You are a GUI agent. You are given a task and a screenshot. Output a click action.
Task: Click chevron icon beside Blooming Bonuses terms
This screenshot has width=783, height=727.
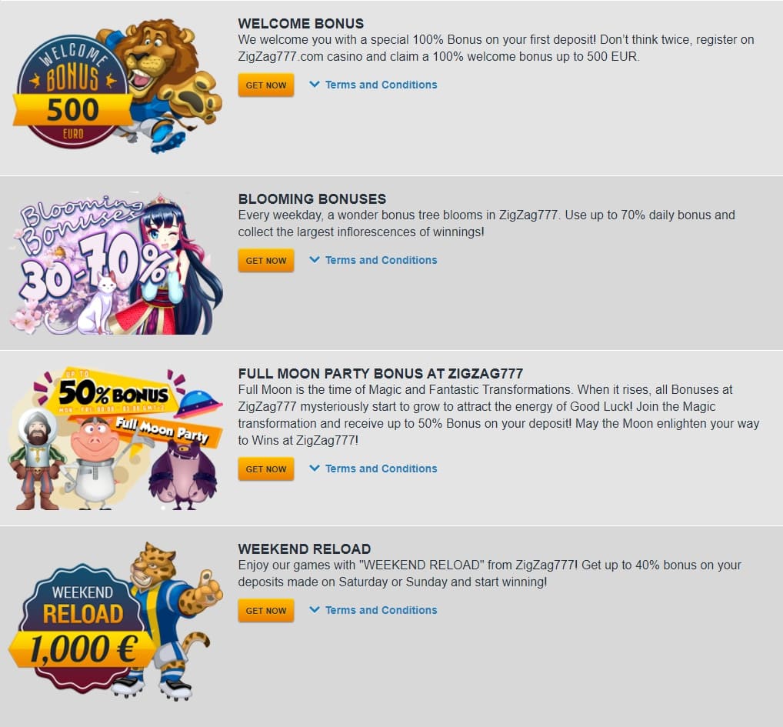coord(314,259)
